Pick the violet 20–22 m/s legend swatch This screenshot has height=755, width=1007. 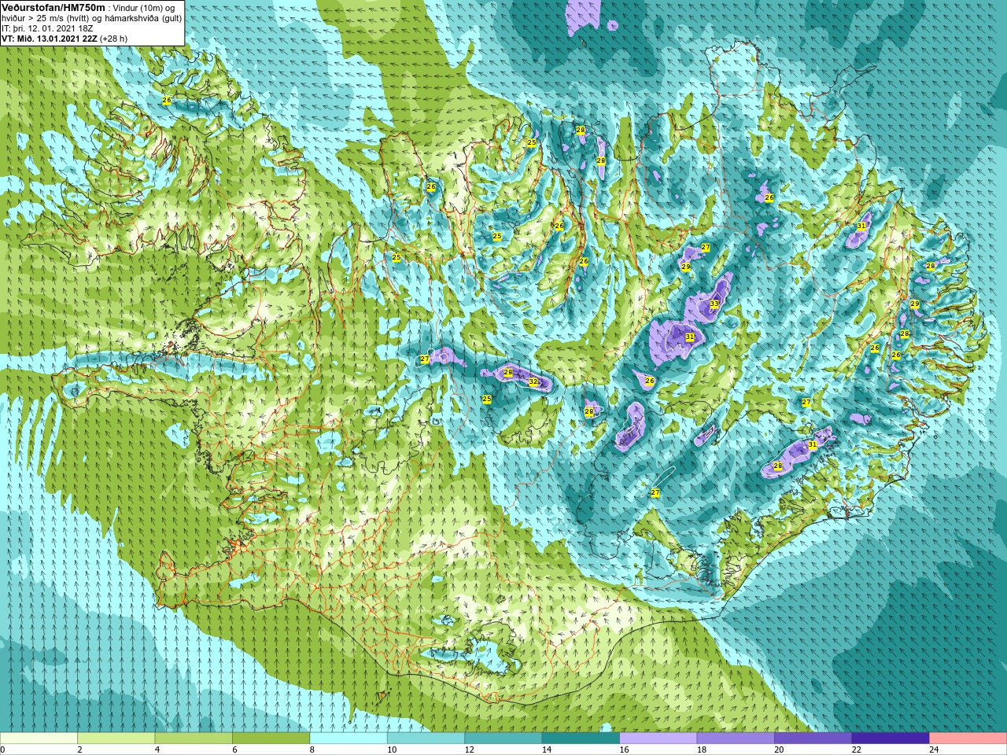pos(813,738)
